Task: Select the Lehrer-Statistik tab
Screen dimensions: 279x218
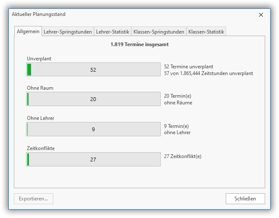Action: coord(112,32)
